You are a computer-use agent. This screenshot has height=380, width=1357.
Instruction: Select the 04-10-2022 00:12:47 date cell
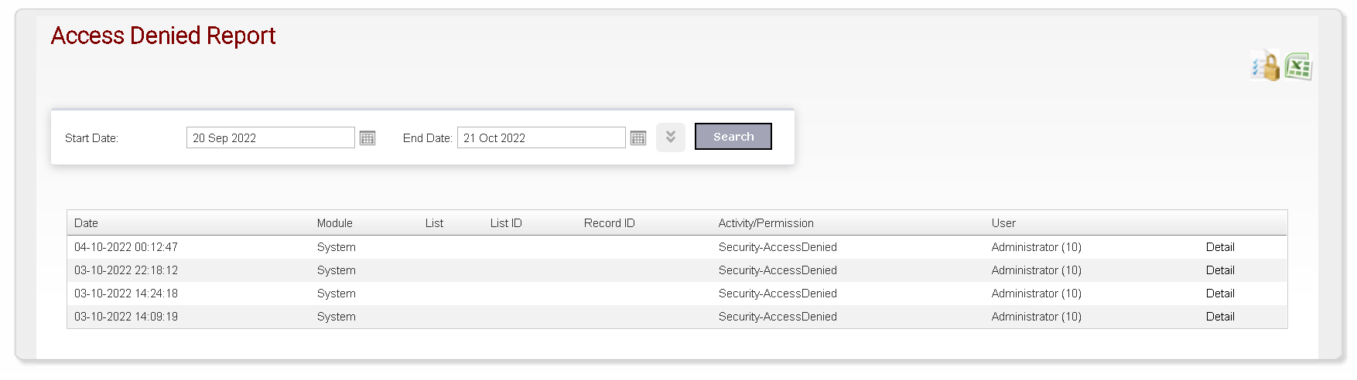click(x=126, y=247)
